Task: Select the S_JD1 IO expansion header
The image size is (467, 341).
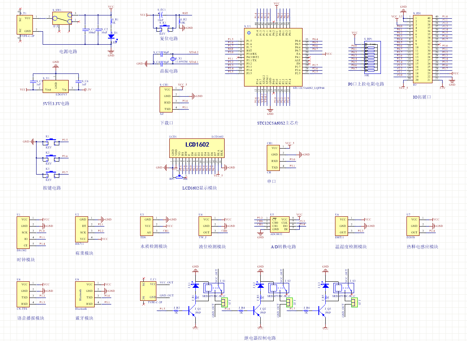Action: tap(423, 49)
